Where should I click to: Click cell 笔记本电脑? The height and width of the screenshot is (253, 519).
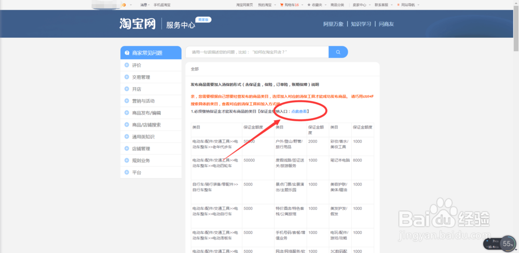(340, 168)
